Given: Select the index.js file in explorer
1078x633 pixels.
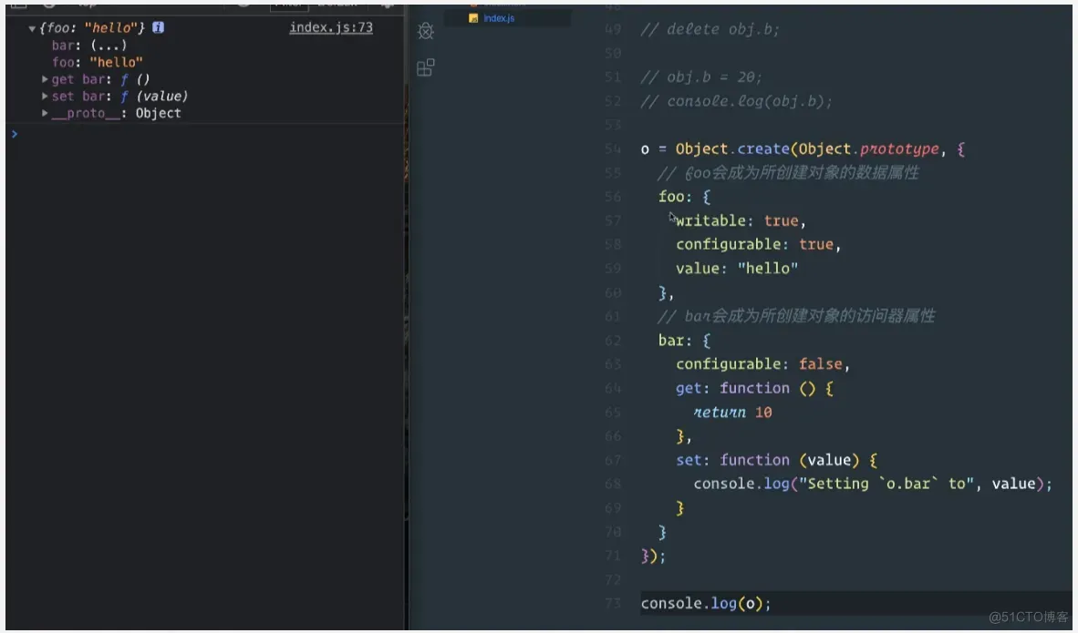Looking at the screenshot, I should pos(499,18).
